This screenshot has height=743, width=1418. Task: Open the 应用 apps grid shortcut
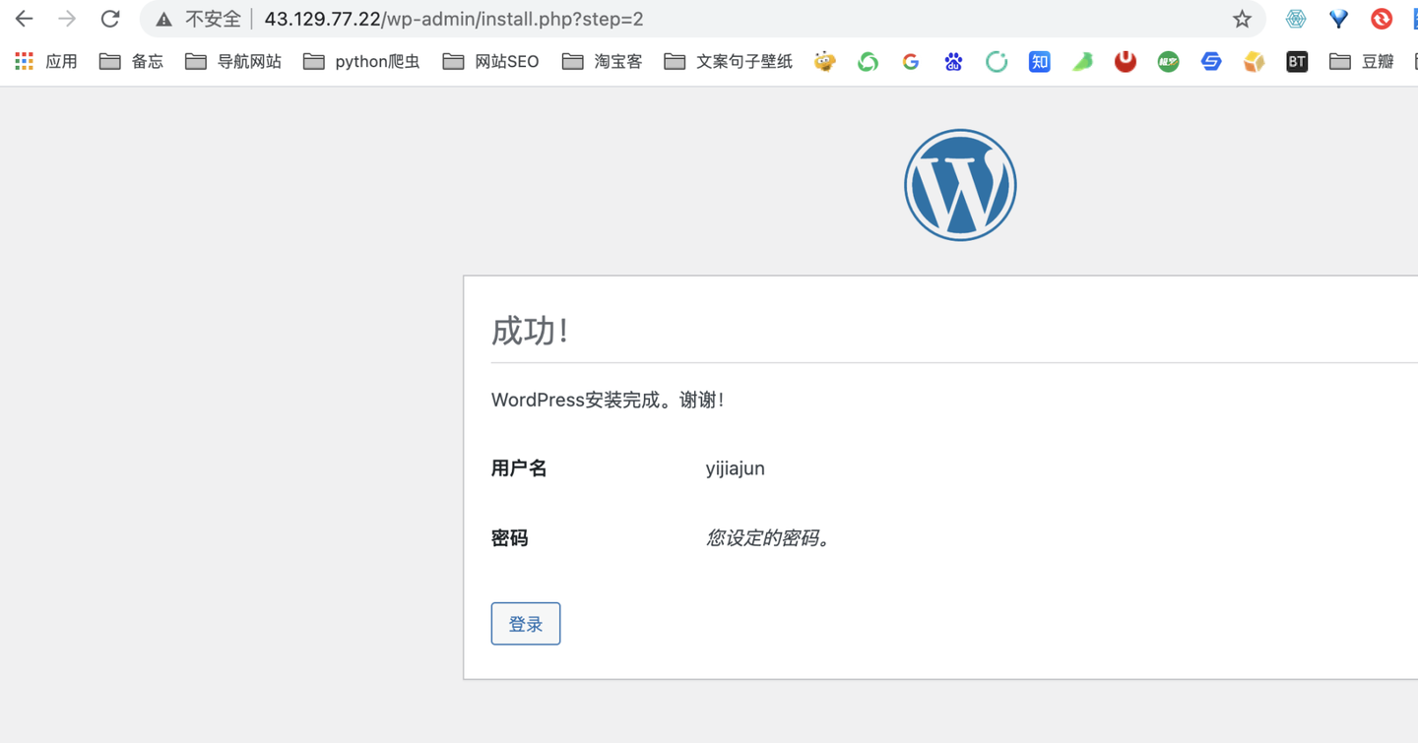point(46,61)
